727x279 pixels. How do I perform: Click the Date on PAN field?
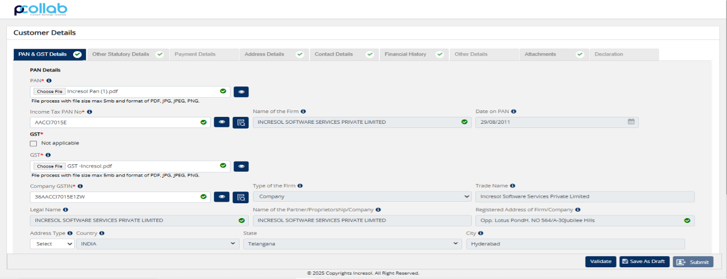point(557,122)
